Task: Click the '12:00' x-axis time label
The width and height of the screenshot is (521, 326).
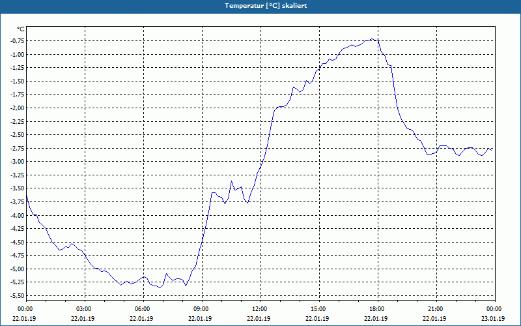Action: [260, 308]
